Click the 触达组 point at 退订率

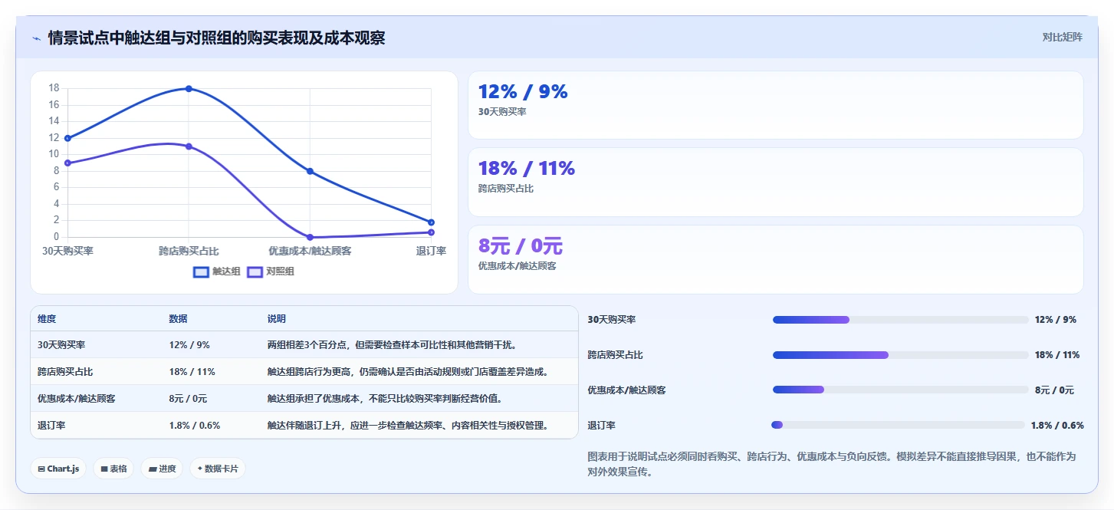pyautogui.click(x=431, y=222)
